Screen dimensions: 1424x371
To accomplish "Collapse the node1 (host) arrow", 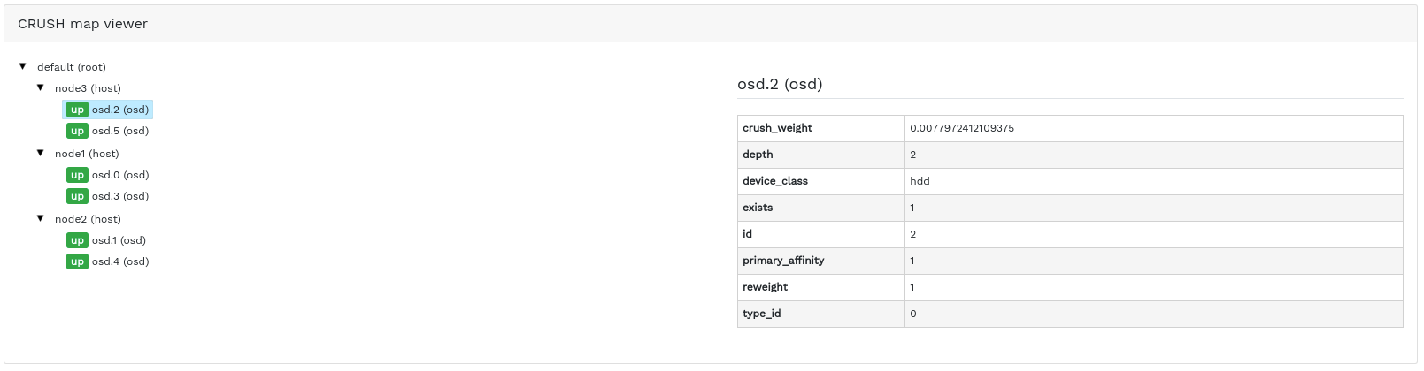I will [x=41, y=153].
